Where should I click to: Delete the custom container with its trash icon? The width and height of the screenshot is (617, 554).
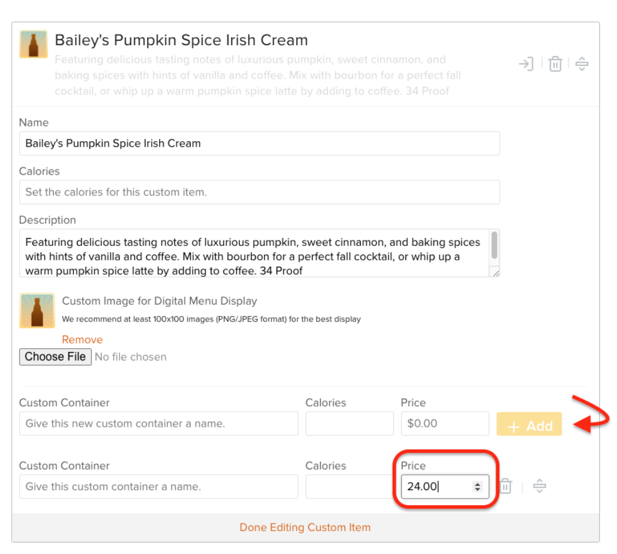tap(505, 486)
